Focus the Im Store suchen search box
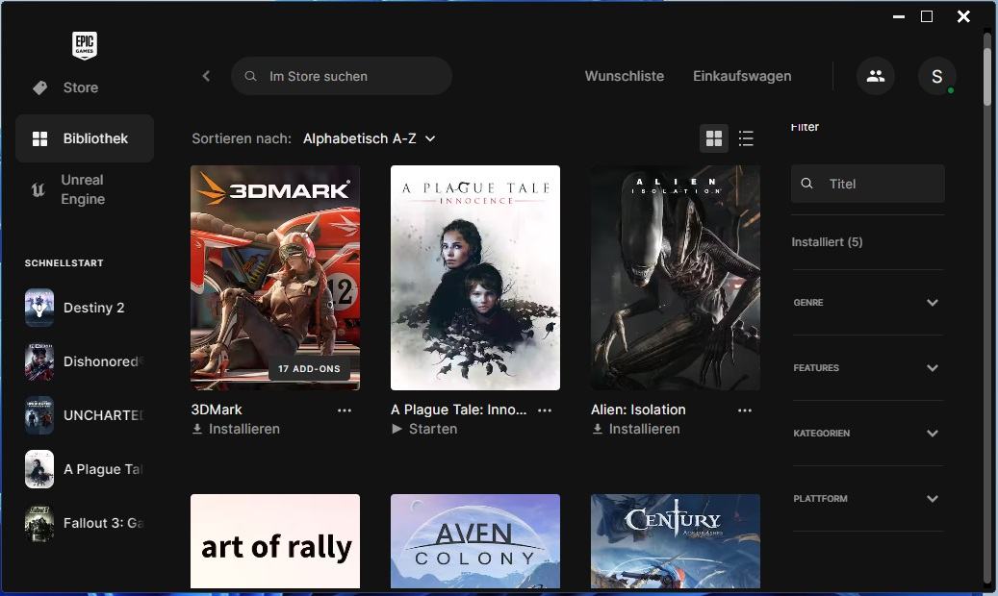This screenshot has width=998, height=596. [x=342, y=76]
